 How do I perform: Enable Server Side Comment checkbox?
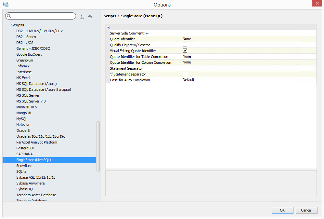(x=185, y=33)
